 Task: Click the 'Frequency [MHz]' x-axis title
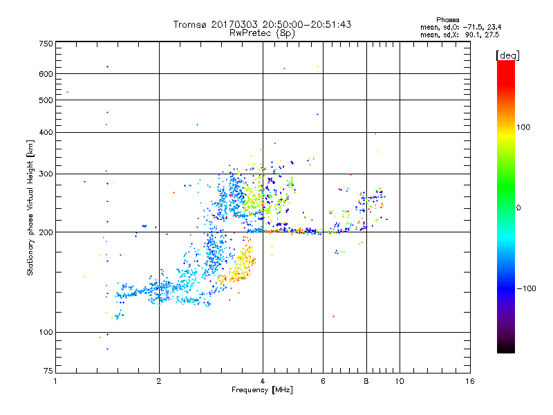click(x=262, y=389)
